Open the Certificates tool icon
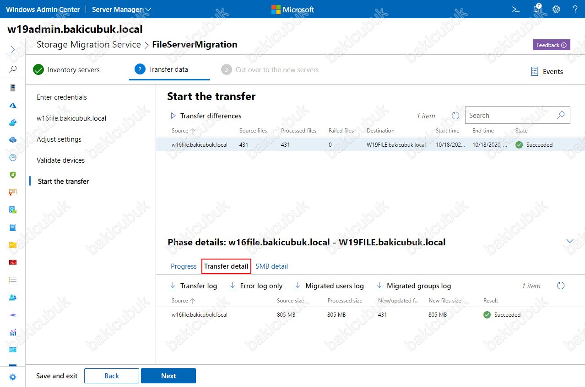The image size is (585, 387). [x=13, y=192]
